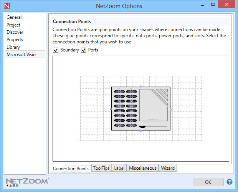Click the NetZoom app icon in title bar
Screen dimensions: 238x192
click(x=7, y=6)
